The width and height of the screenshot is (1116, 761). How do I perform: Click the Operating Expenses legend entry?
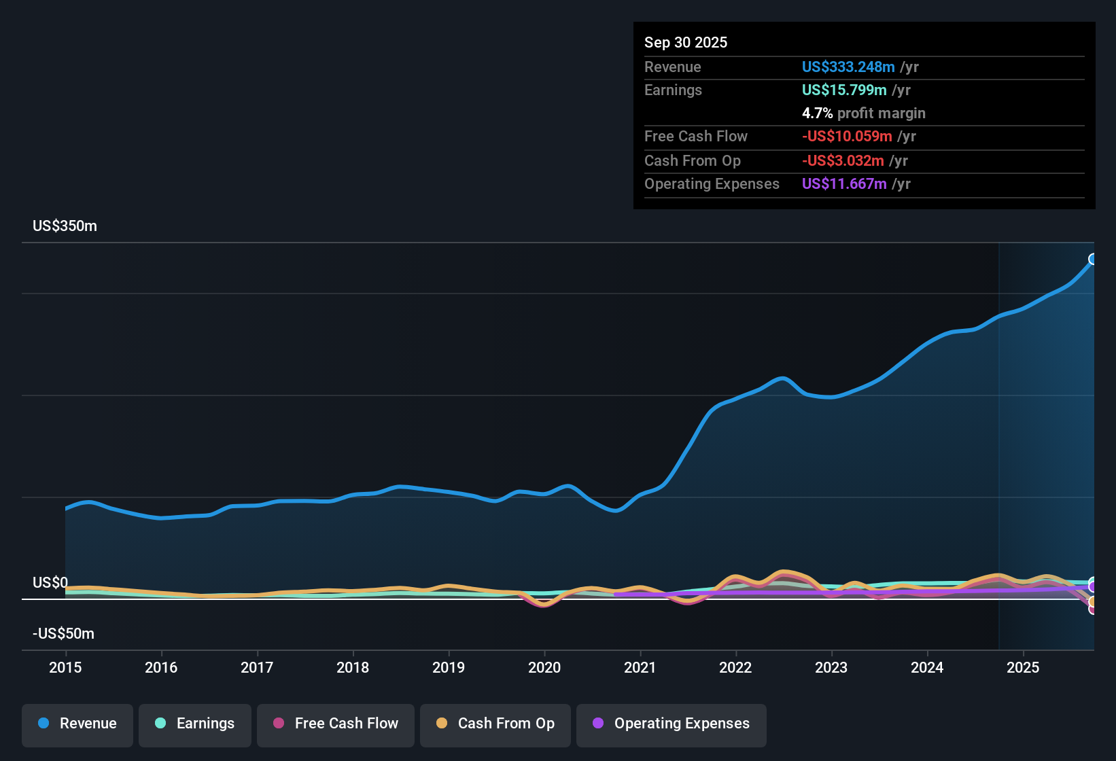coord(671,724)
